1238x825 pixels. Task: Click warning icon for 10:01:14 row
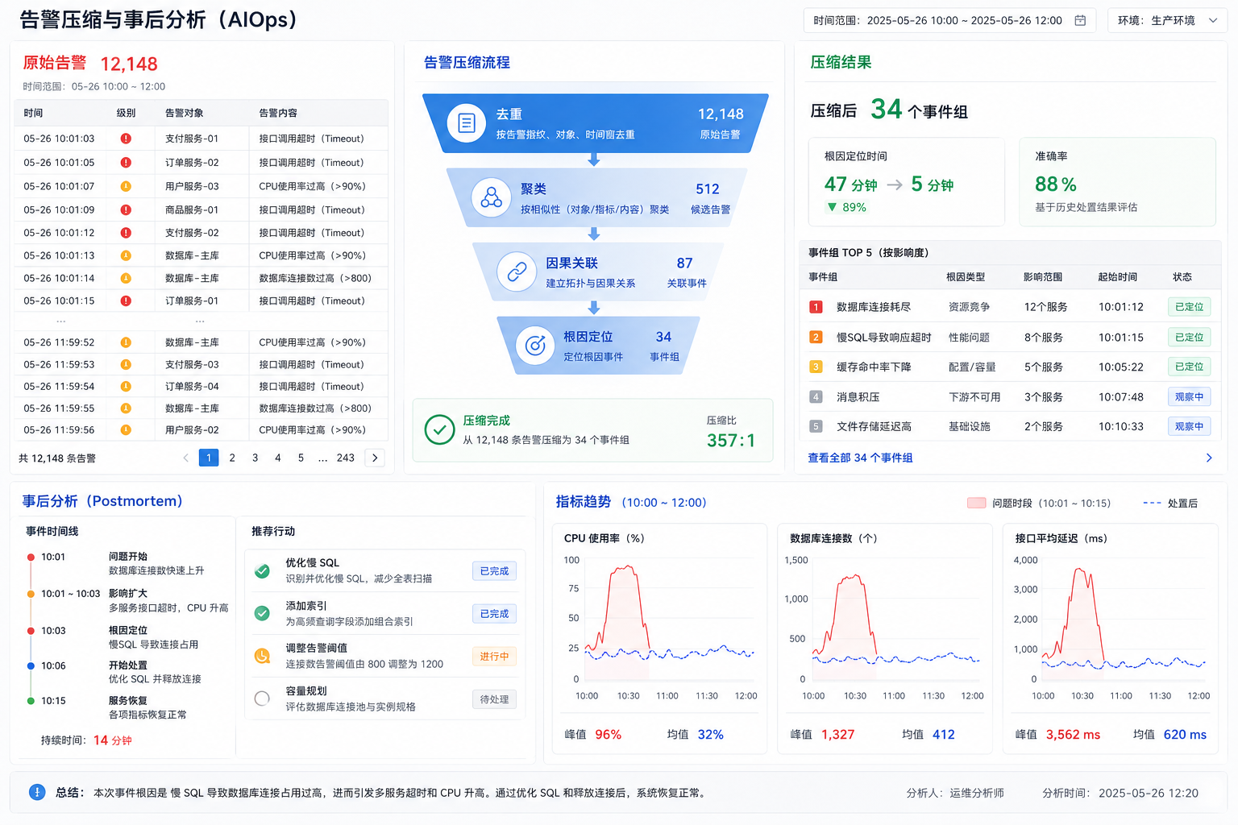pyautogui.click(x=126, y=278)
